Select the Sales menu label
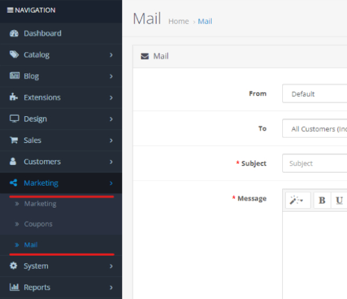Viewport: 347px width, 299px height. pos(32,141)
